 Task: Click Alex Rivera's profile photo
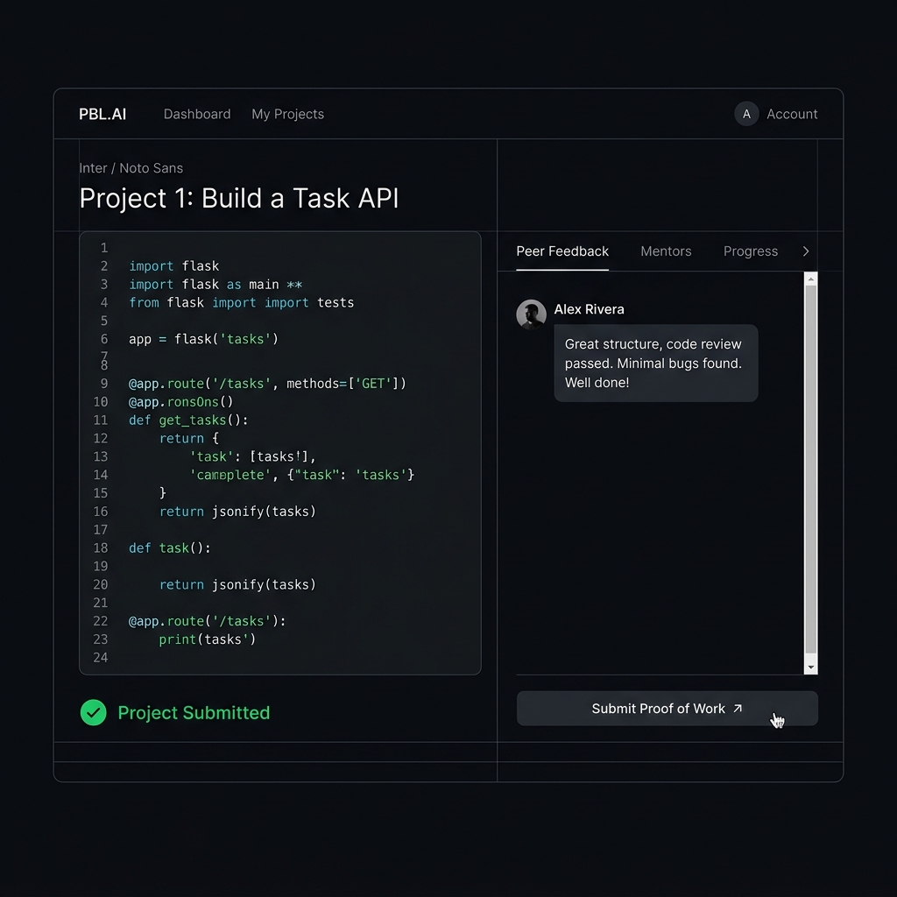click(x=531, y=314)
